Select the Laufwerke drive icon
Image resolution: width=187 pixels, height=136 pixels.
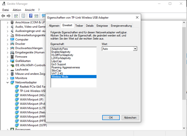tap(12, 70)
